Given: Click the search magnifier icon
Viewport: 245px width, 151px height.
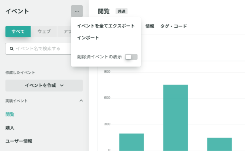Looking at the screenshot, I should [12, 49].
